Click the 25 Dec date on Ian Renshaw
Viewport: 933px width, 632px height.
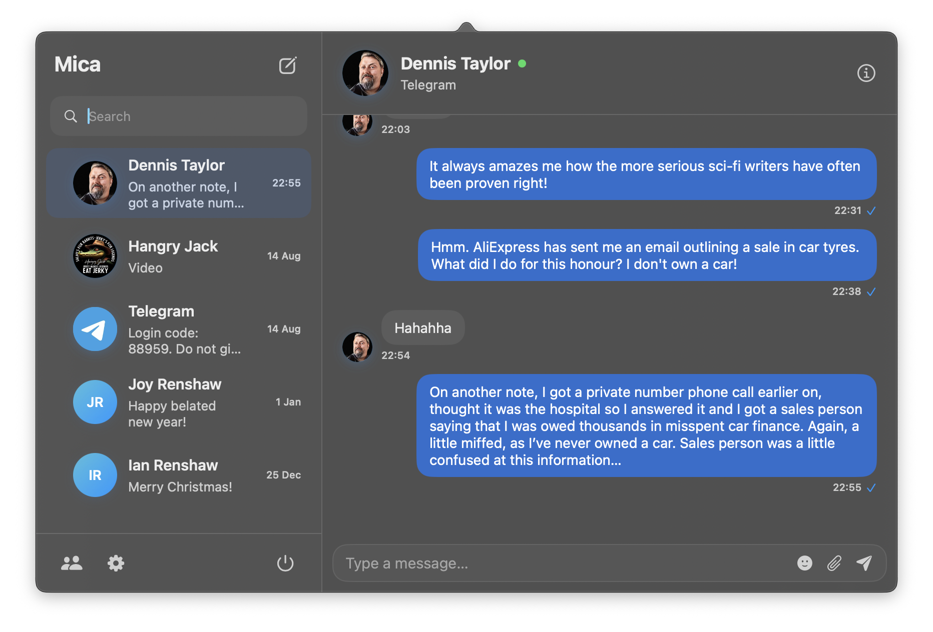[283, 475]
